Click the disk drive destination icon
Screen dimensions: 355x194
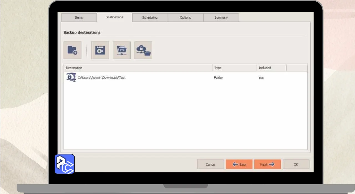(x=100, y=50)
